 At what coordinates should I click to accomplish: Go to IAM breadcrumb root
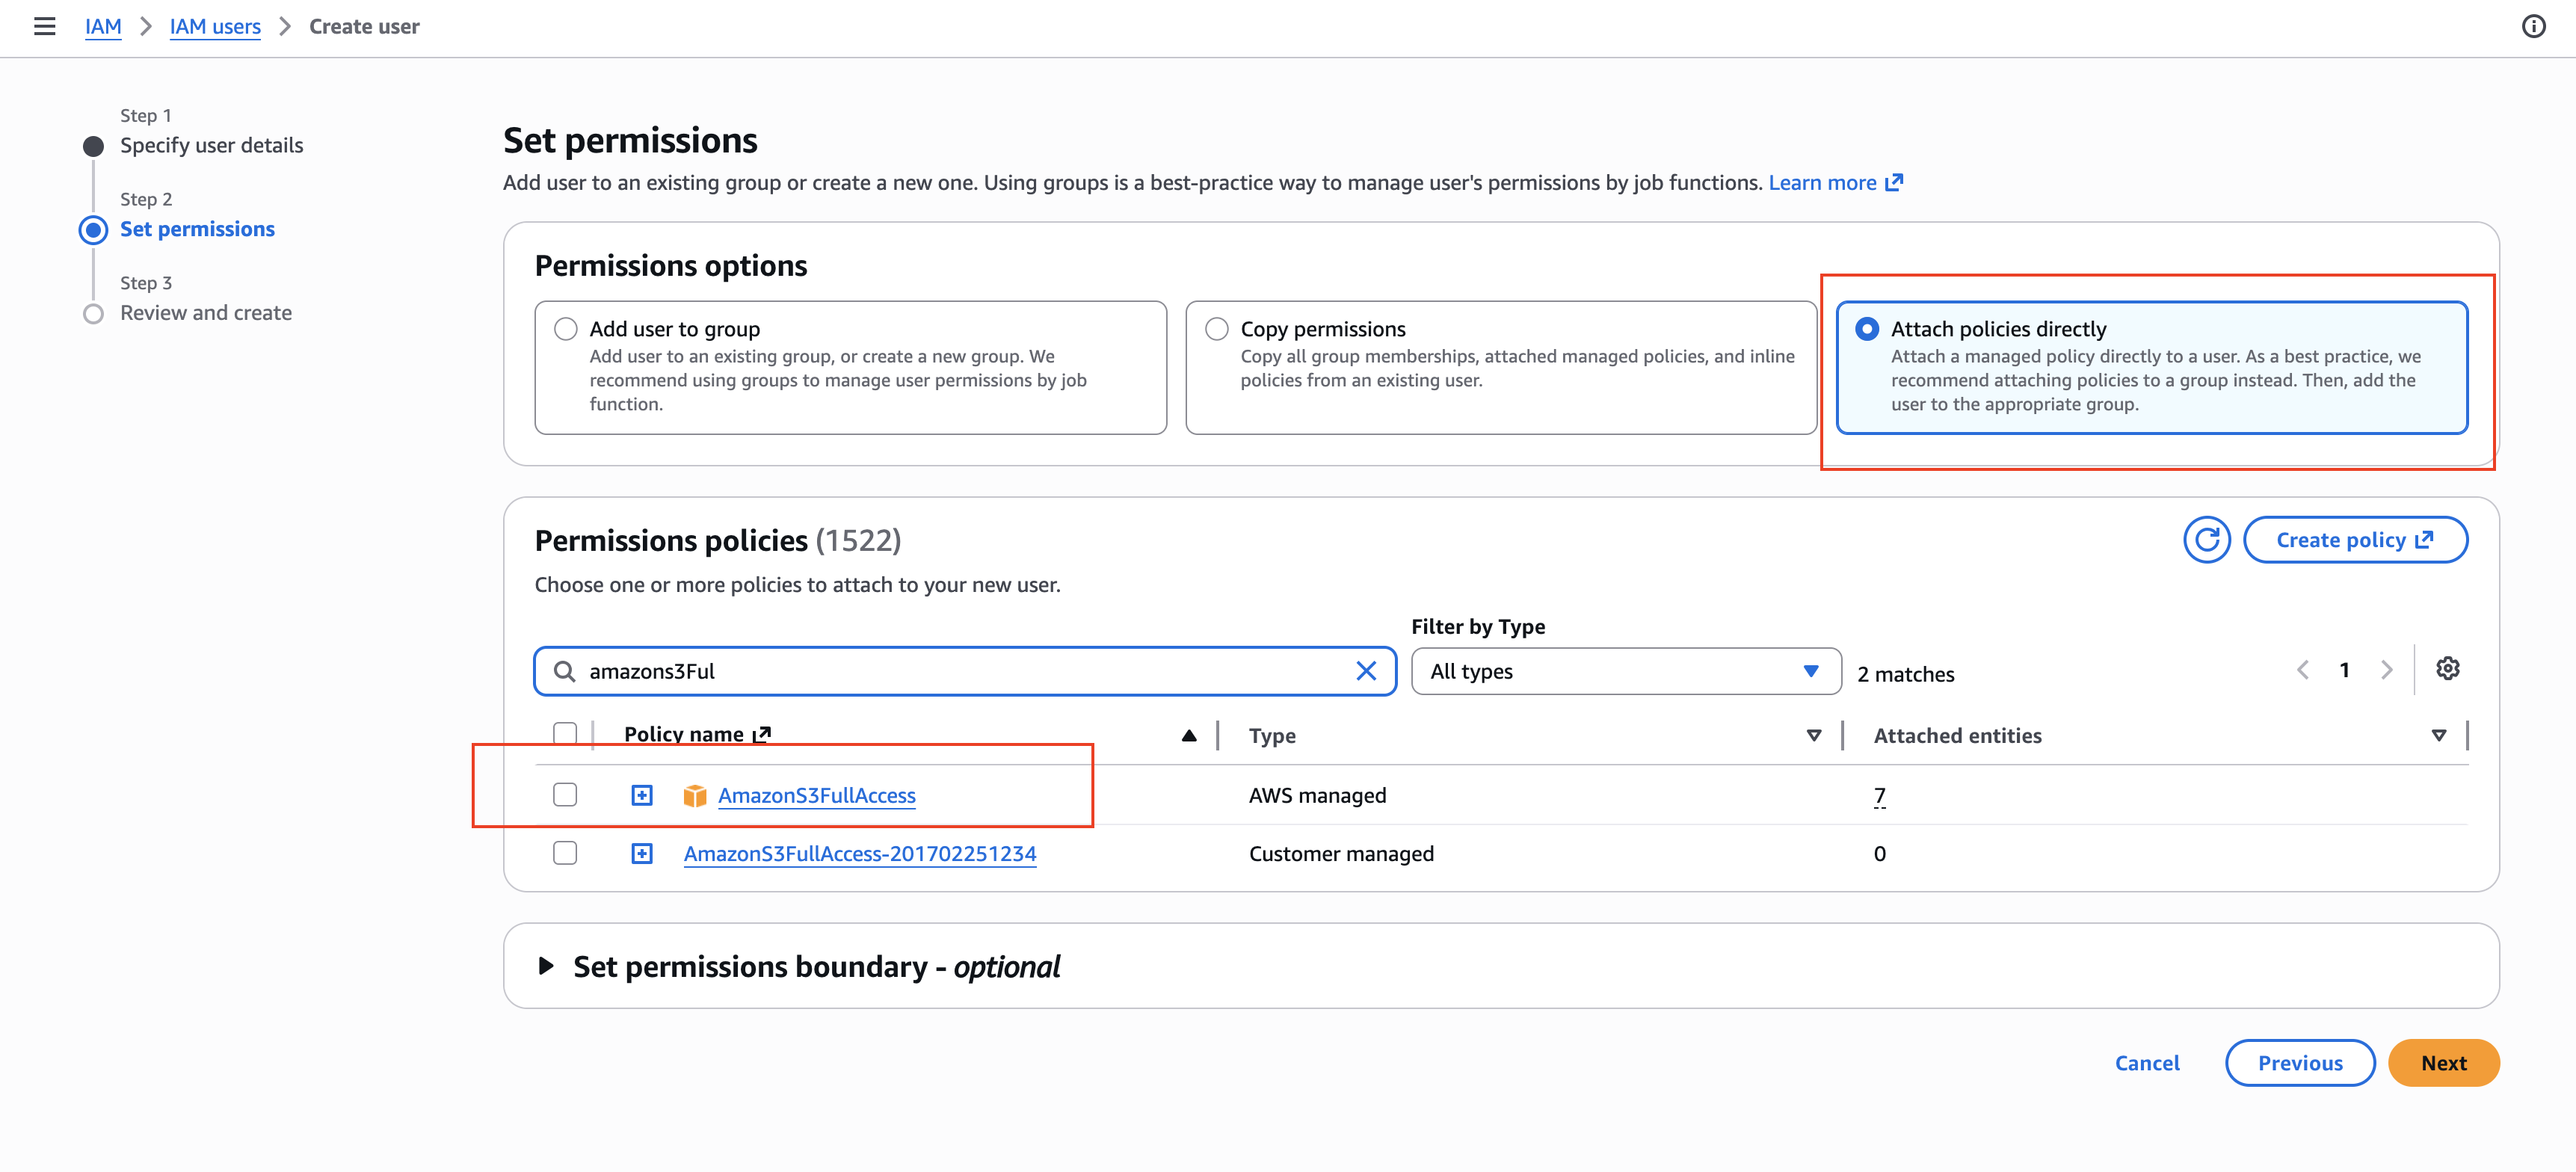tap(103, 27)
